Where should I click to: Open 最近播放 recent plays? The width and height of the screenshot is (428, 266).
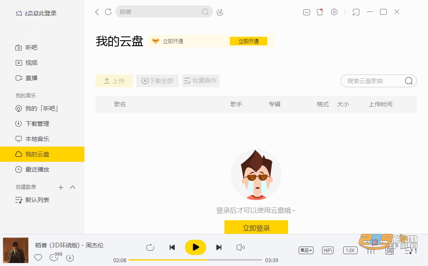click(x=32, y=170)
